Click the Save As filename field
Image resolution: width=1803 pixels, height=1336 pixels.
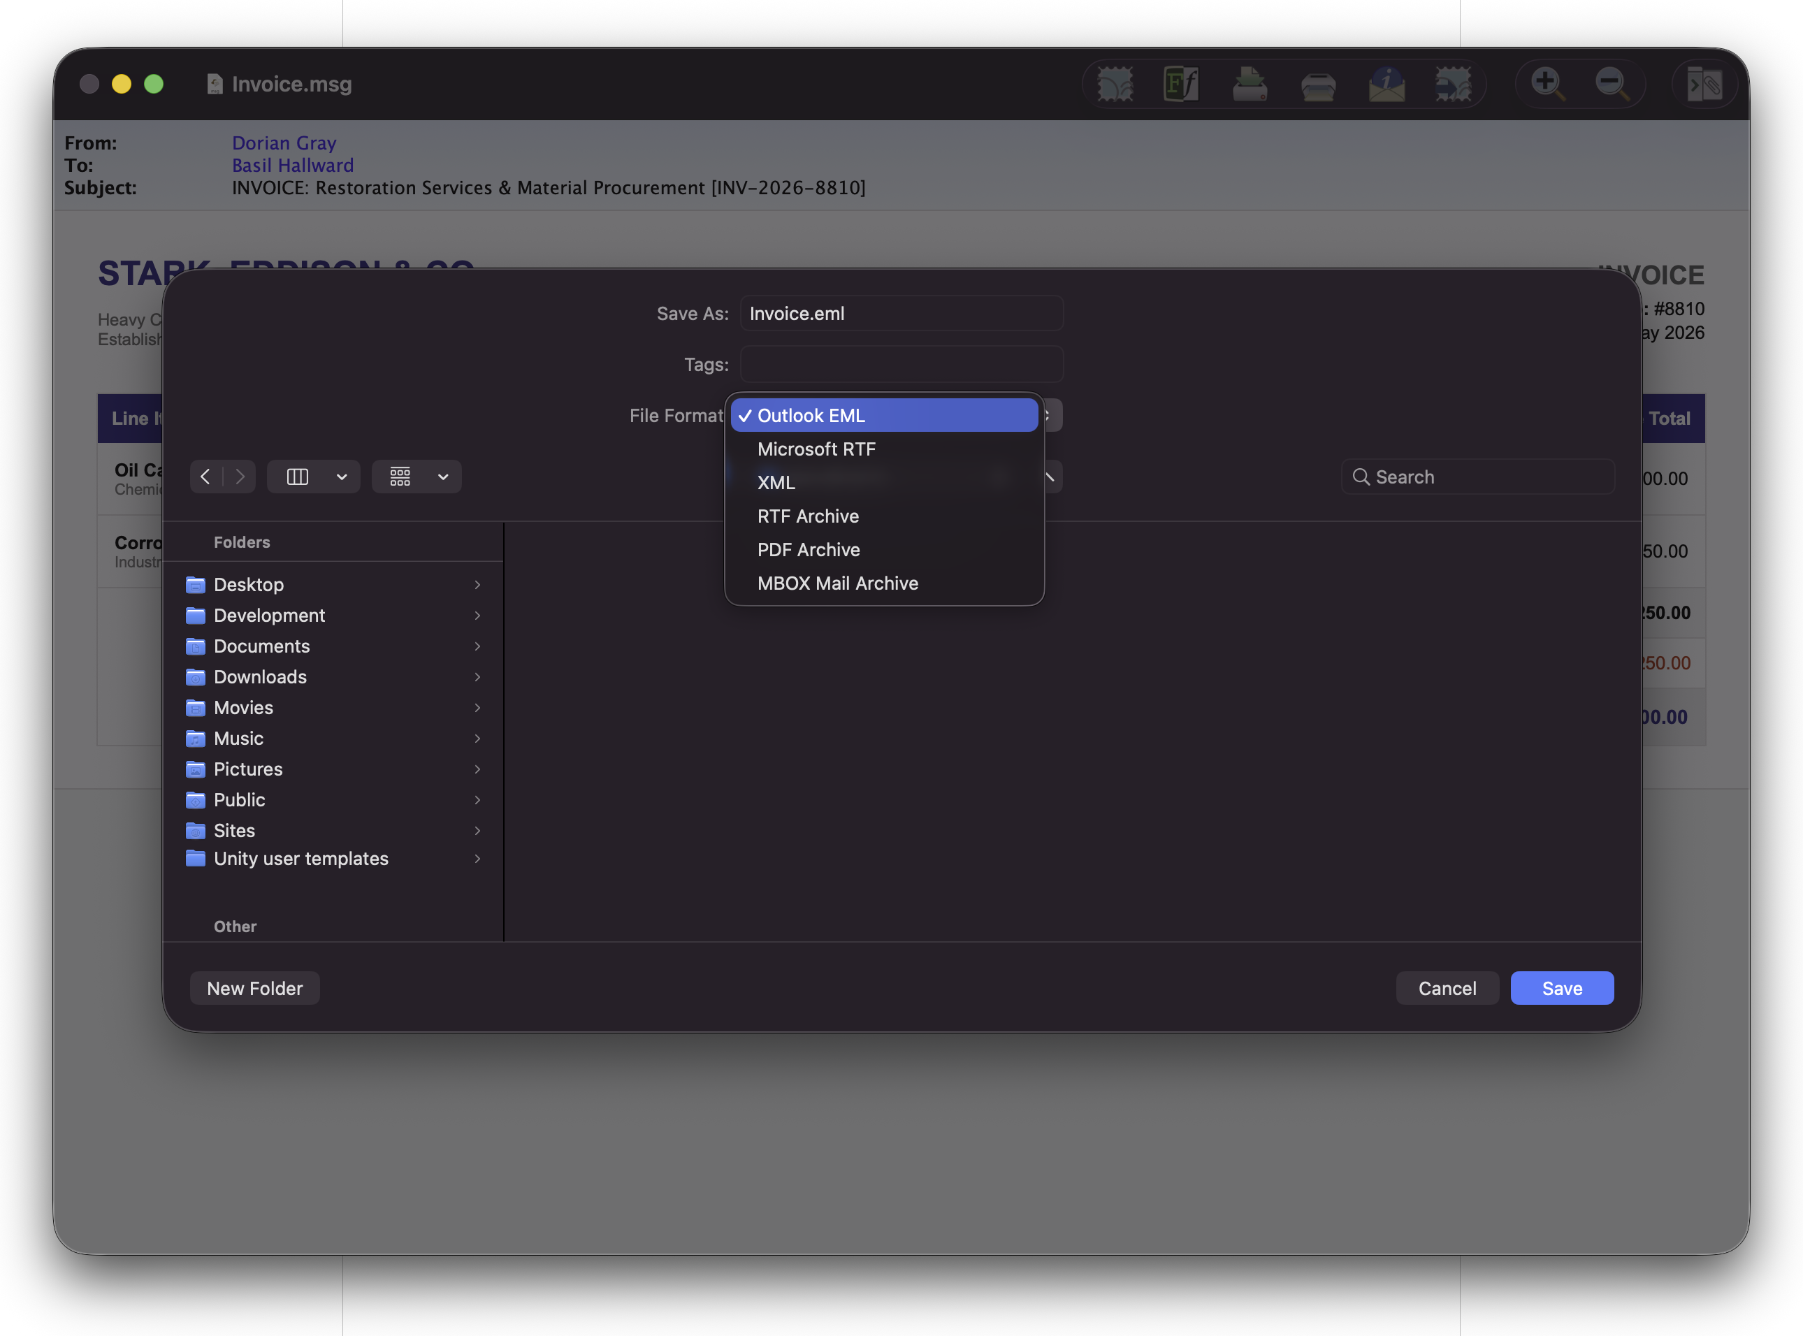pos(901,314)
